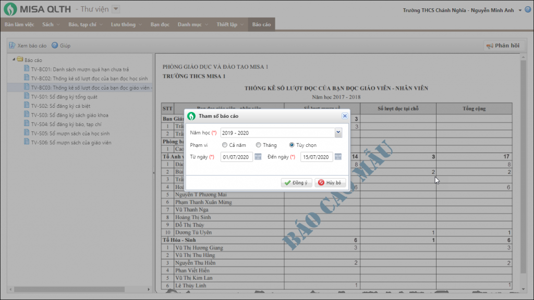This screenshot has width=534, height=300.
Task: Click the Tổng cộng column header
Action: (x=474, y=108)
